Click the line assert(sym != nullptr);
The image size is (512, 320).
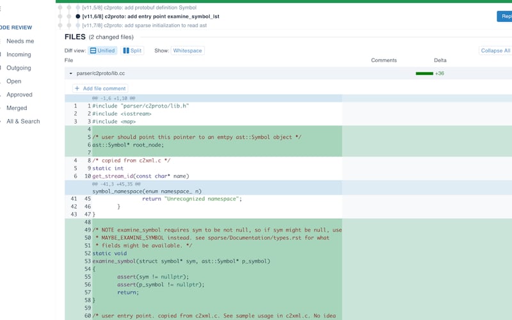[x=153, y=277]
